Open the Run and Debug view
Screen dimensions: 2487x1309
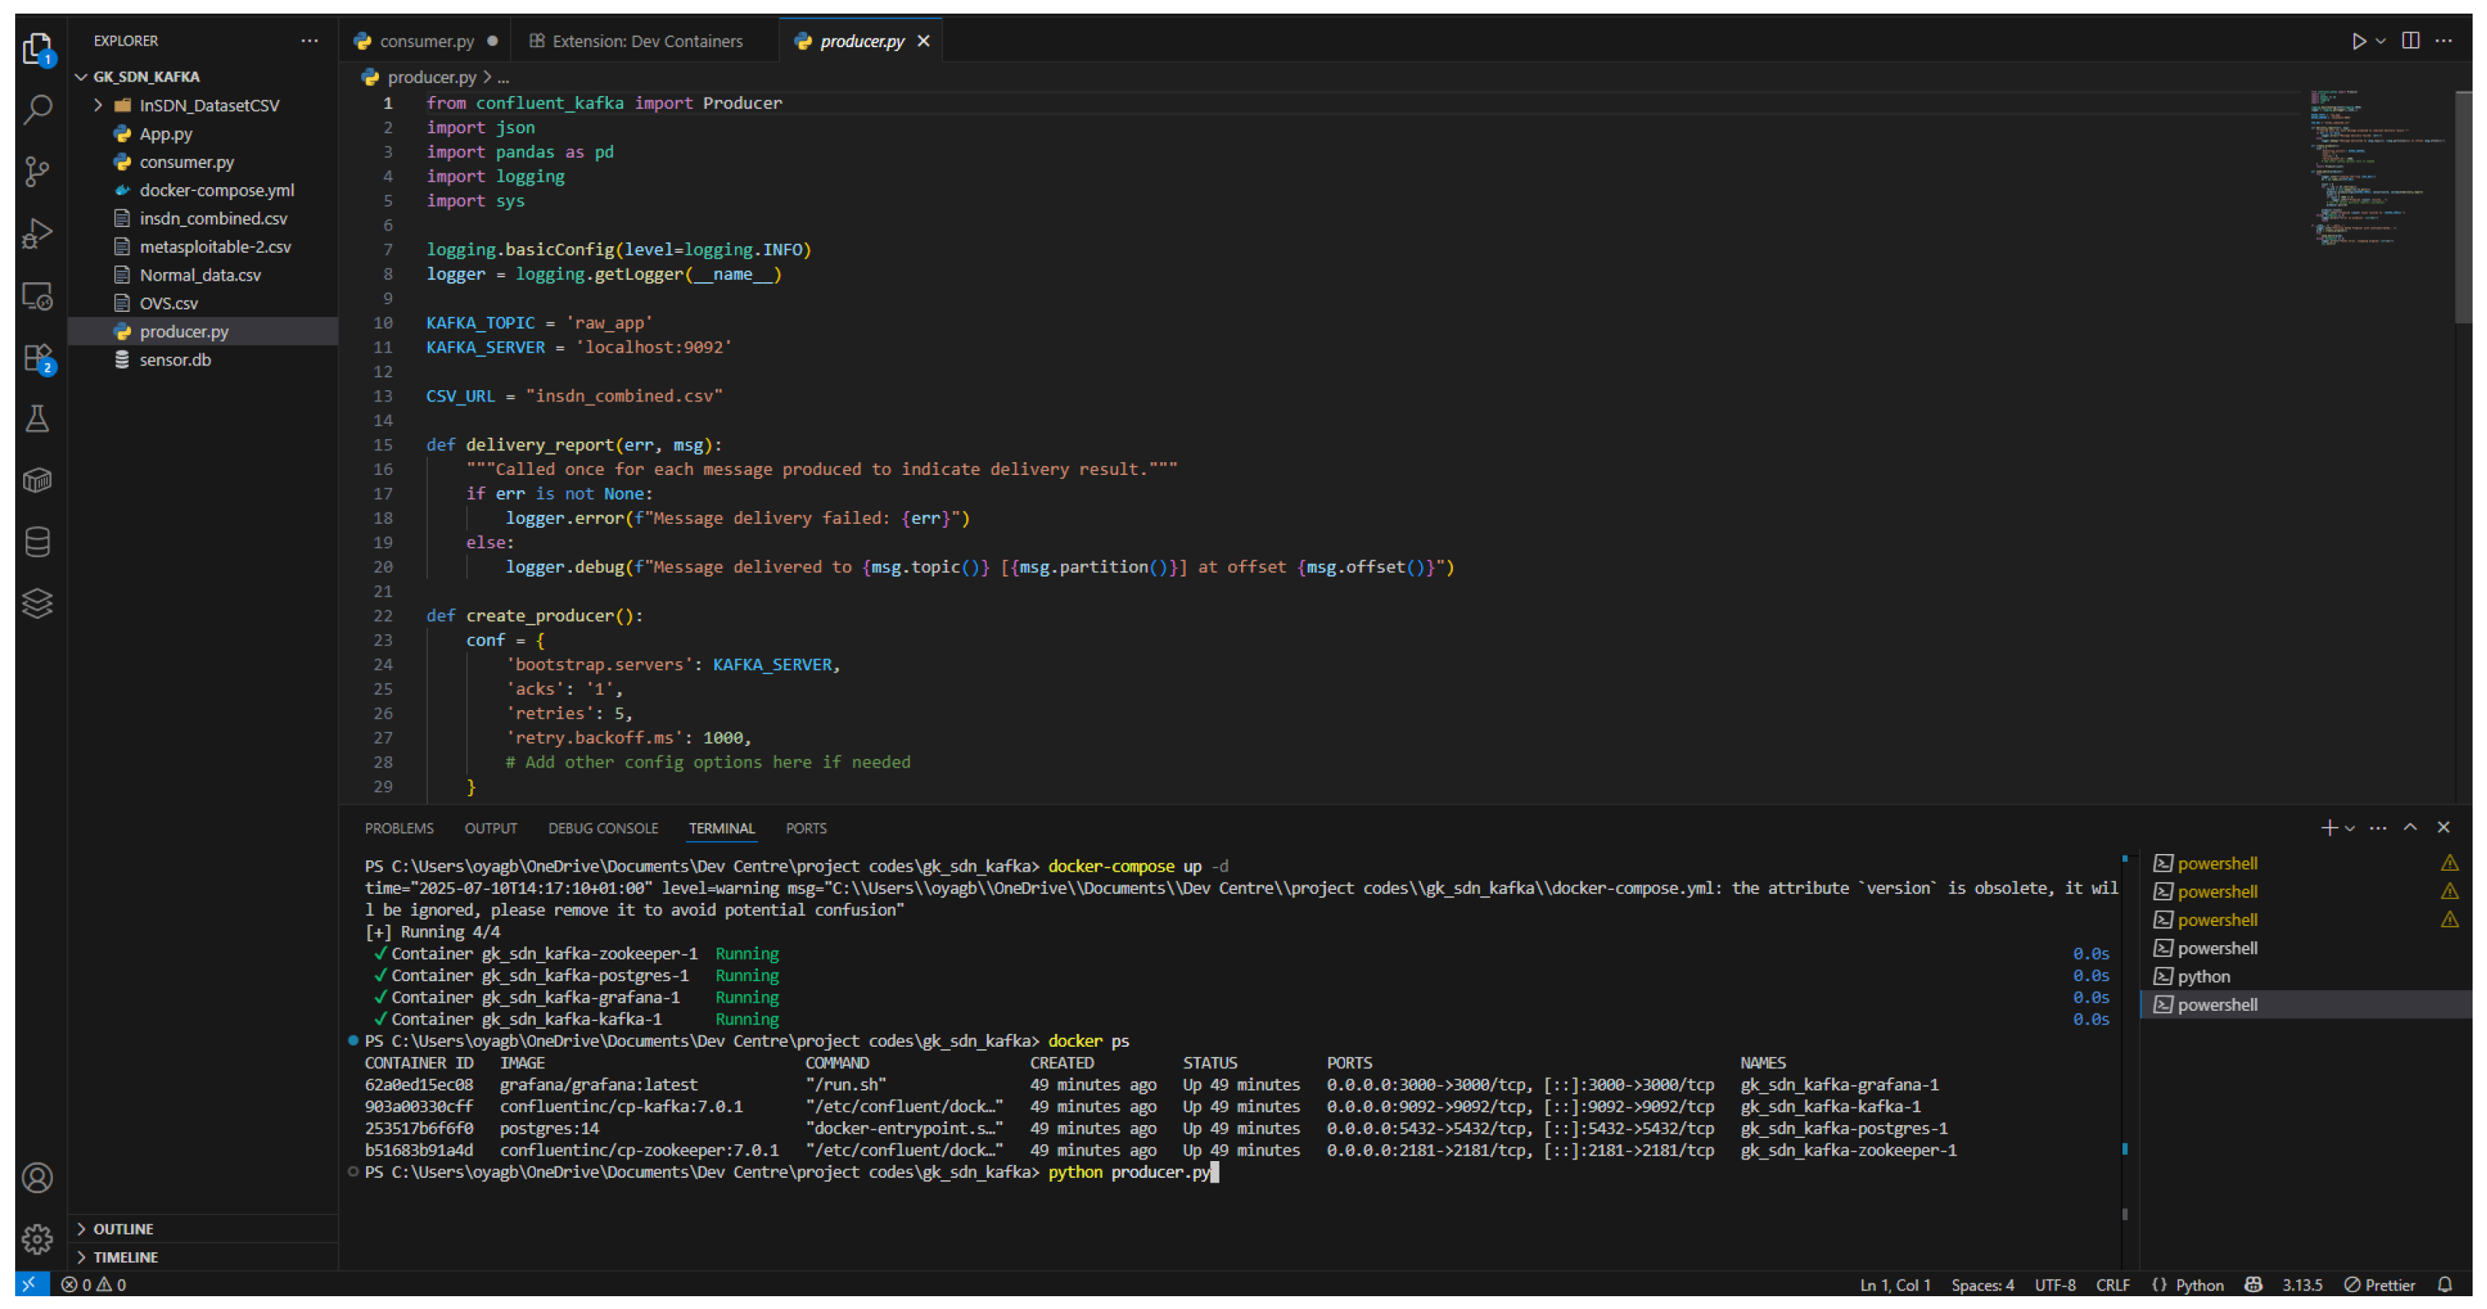coord(37,233)
